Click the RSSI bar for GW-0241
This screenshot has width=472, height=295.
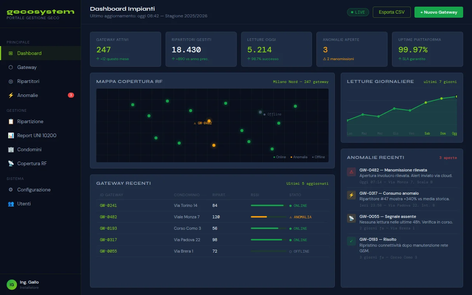pos(268,205)
